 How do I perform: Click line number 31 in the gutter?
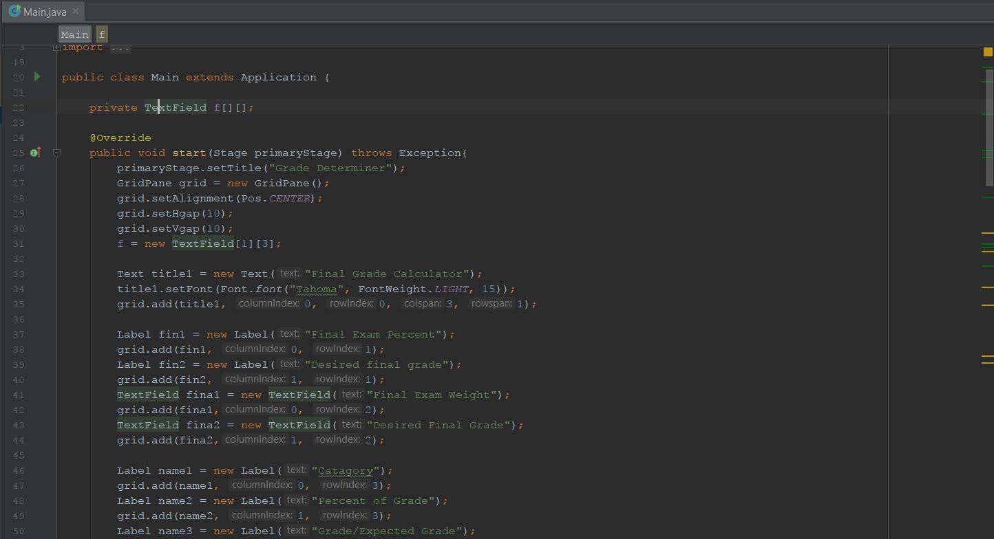tap(19, 243)
